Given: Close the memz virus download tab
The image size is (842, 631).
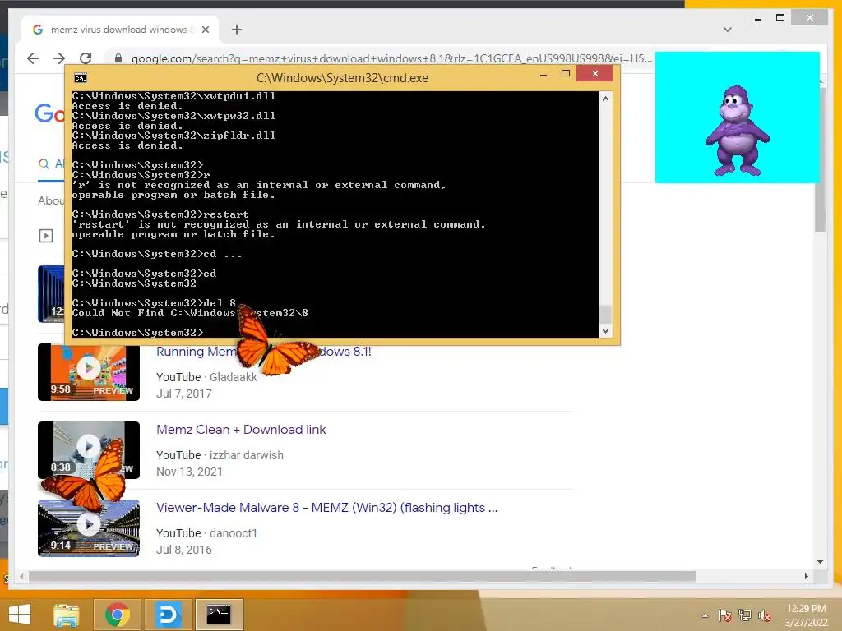Looking at the screenshot, I should pyautogui.click(x=205, y=30).
